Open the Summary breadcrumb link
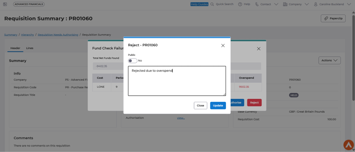This screenshot has width=355, height=152. (x=11, y=35)
